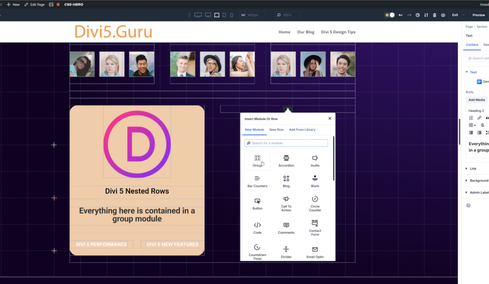Viewport: 489px width, 284px height.
Task: Add a Bar Counters module
Action: pos(257,181)
